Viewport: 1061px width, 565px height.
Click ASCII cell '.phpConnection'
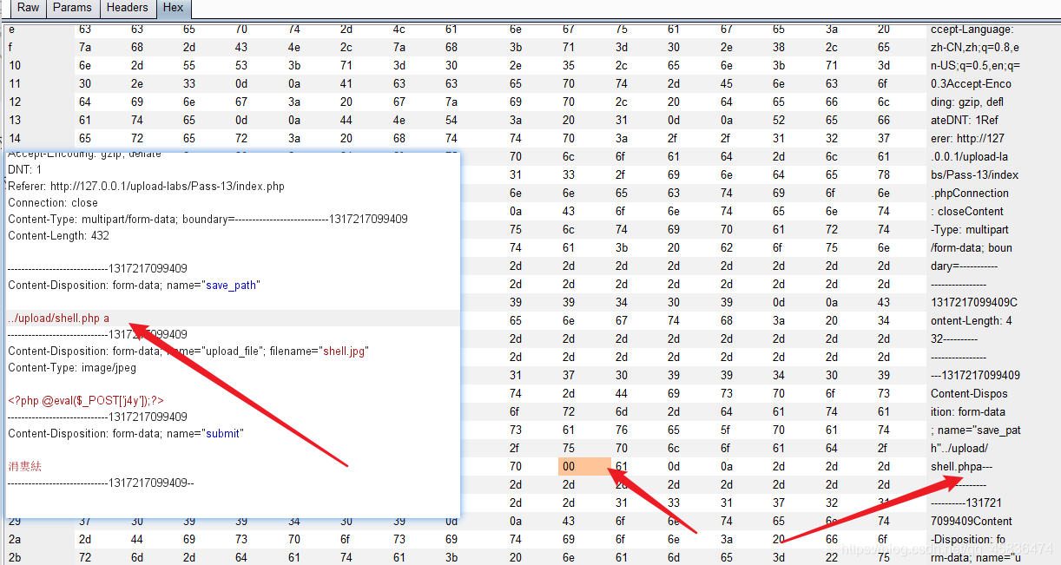pyautogui.click(x=969, y=194)
